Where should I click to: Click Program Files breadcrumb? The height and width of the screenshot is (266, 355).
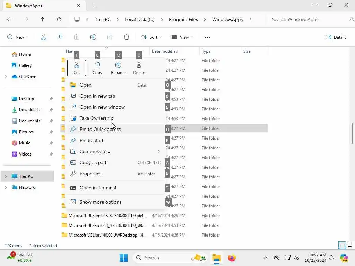[x=183, y=19]
